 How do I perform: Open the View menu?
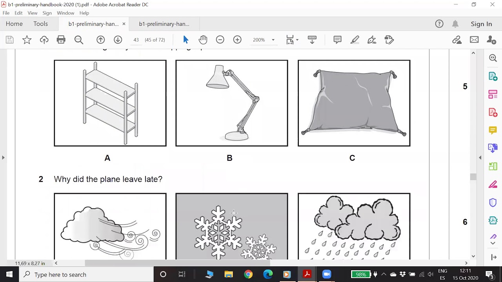click(x=33, y=13)
